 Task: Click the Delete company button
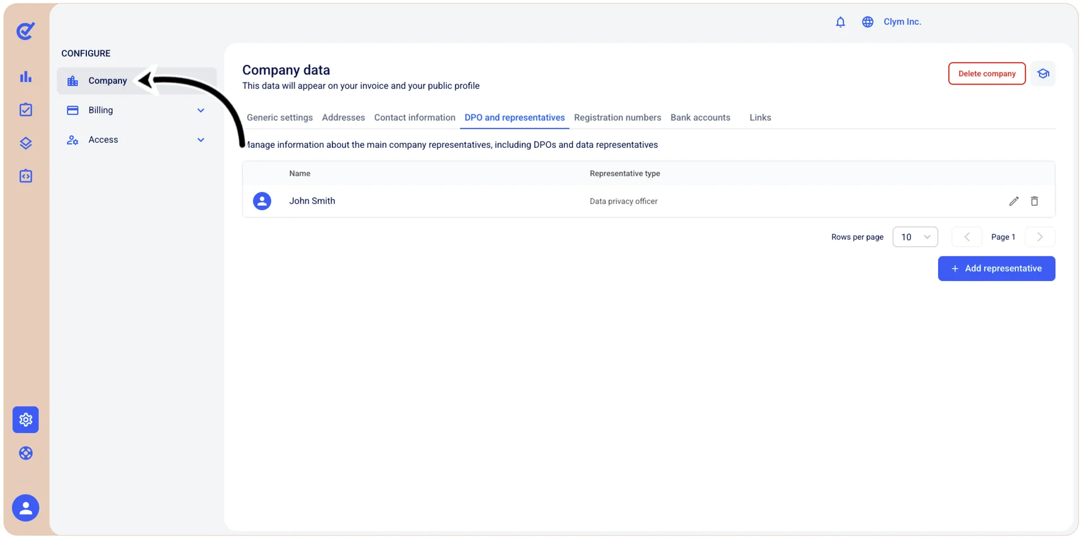click(987, 73)
